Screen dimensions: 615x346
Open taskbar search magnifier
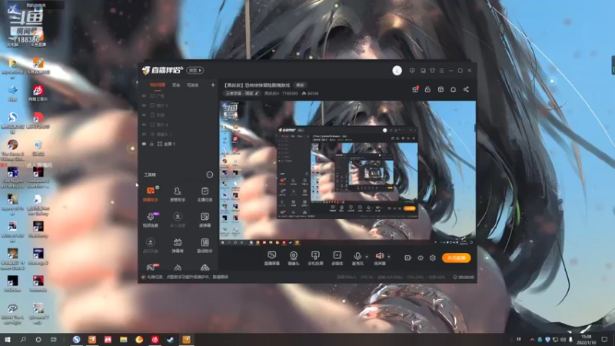(23, 339)
